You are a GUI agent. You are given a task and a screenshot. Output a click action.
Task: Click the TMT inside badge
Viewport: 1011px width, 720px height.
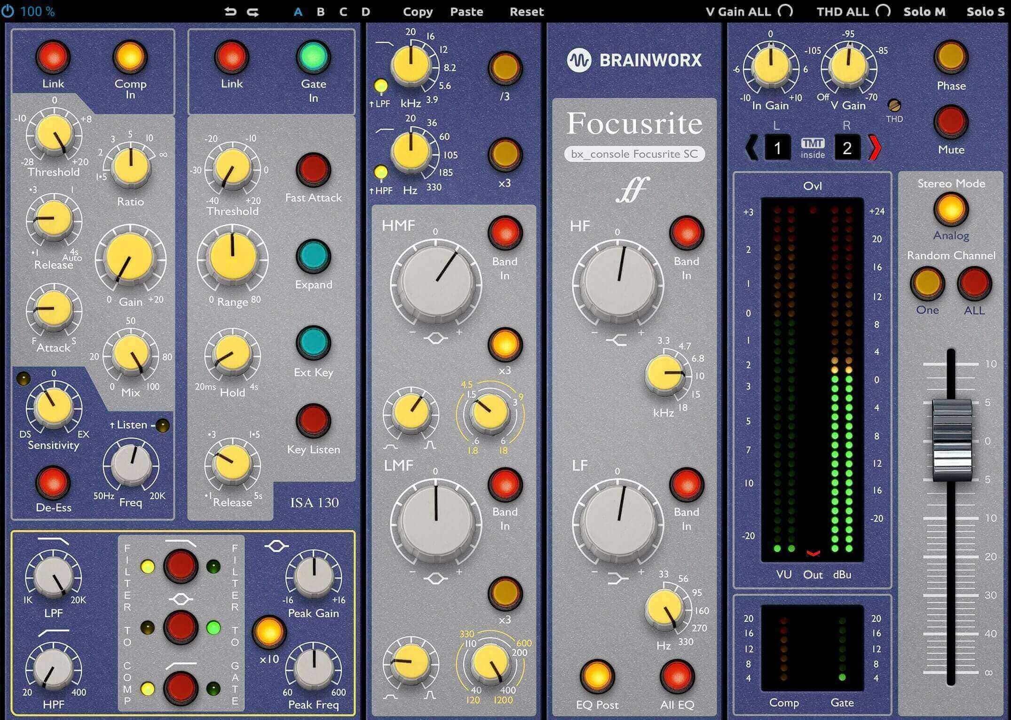813,148
